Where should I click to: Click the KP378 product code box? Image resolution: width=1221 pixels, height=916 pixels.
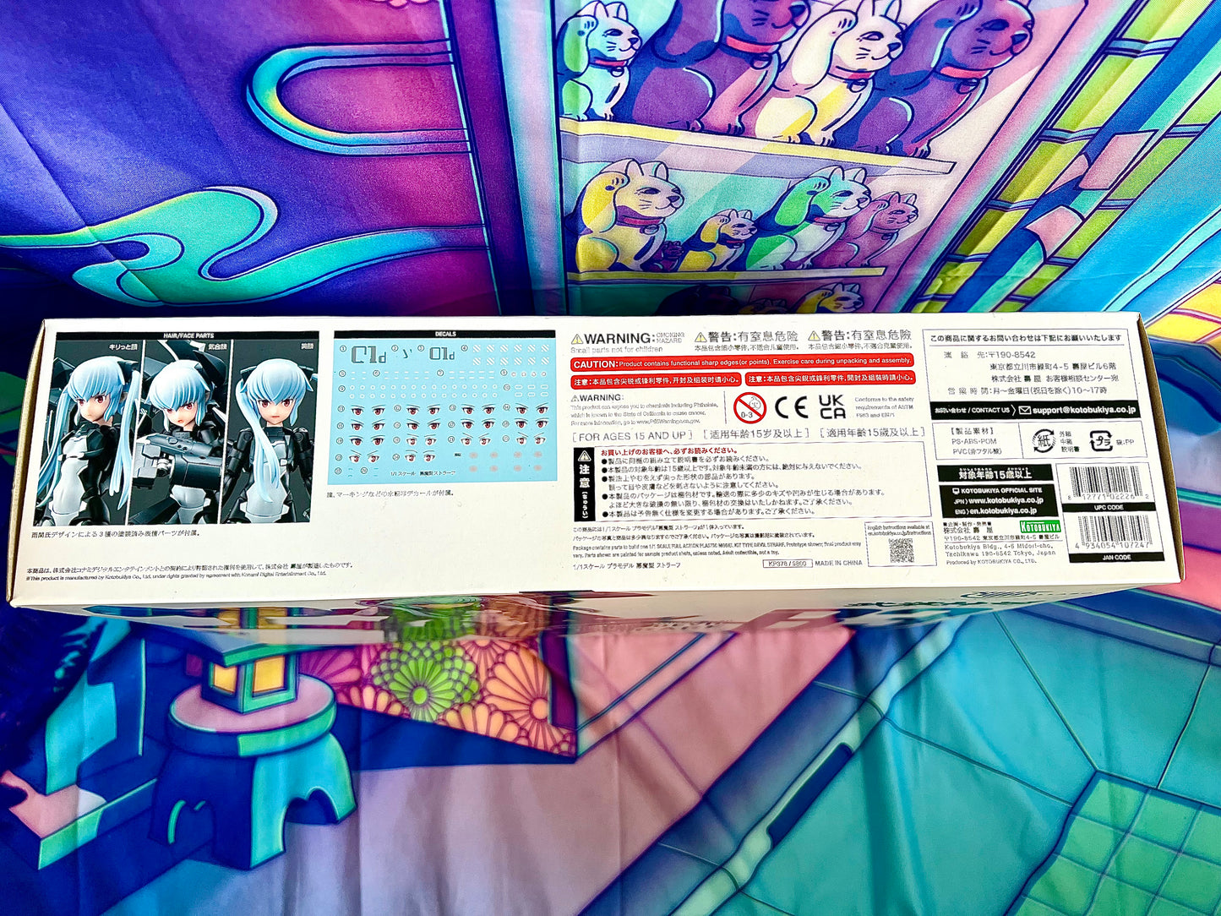pos(787,563)
